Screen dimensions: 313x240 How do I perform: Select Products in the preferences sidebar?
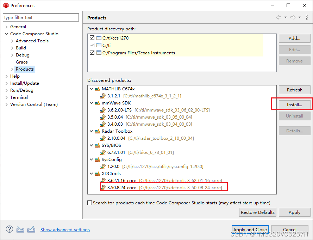point(25,69)
